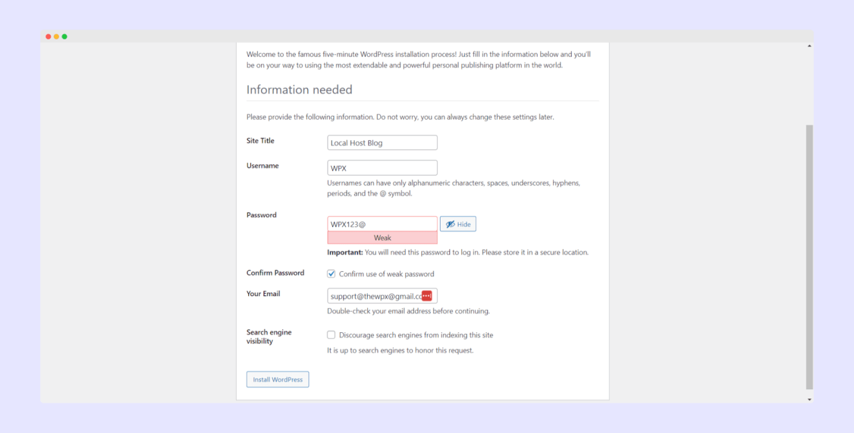Viewport: 854px width, 433px height.
Task: Click the Password label
Action: pos(262,215)
